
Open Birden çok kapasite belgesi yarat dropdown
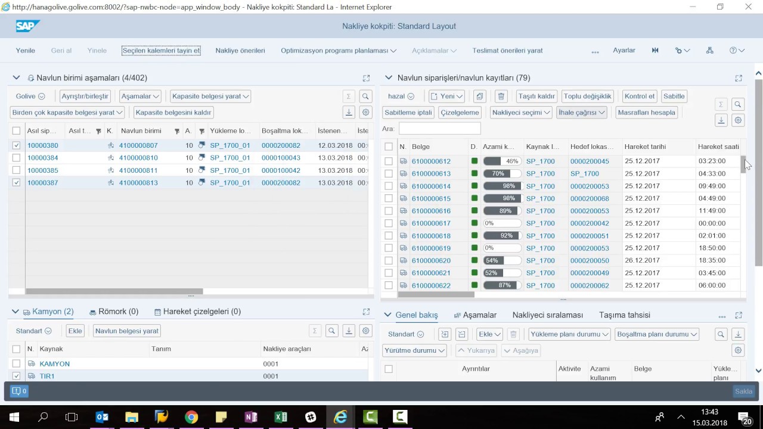tap(67, 112)
